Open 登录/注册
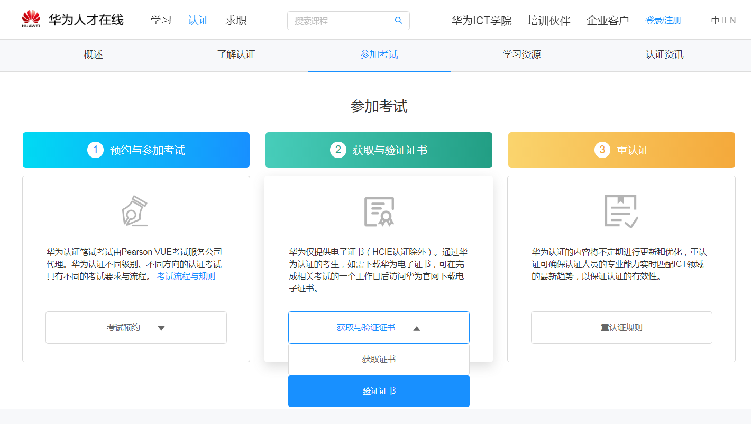Viewport: 751px width, 424px height. coord(663,20)
